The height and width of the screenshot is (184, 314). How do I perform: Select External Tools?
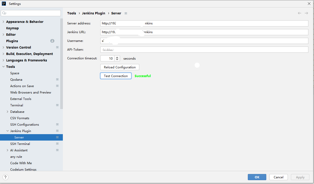[21, 99]
